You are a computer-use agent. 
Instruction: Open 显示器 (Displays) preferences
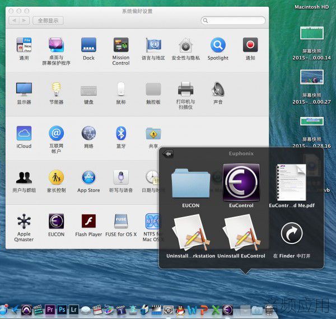click(x=24, y=89)
